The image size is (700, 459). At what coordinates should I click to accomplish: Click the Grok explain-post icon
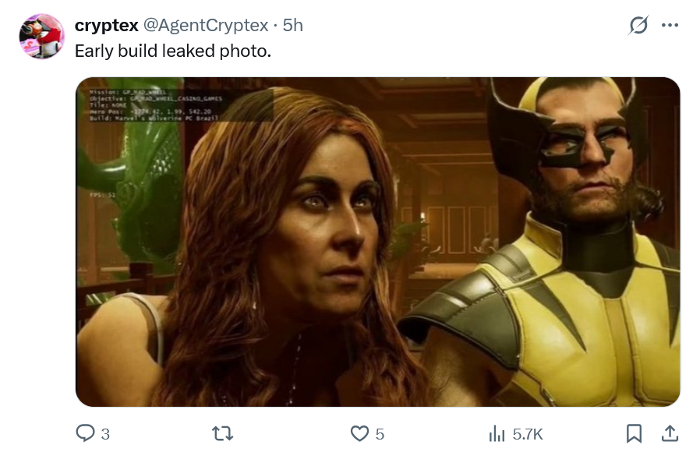pyautogui.click(x=638, y=26)
